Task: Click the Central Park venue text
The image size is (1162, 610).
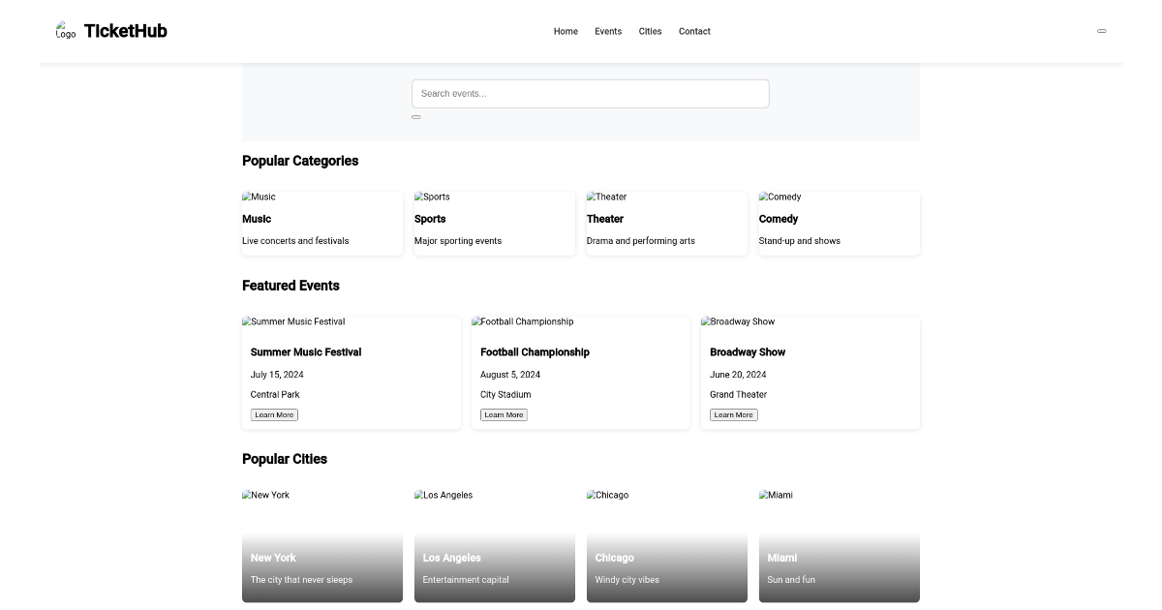Action: point(275,395)
